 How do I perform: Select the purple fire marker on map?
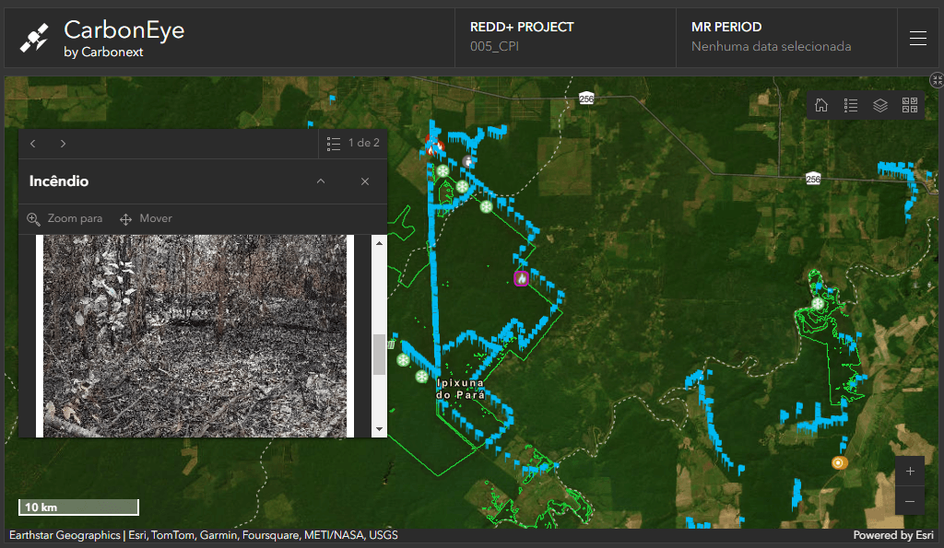point(522,278)
